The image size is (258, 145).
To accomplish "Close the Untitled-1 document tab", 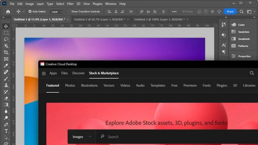I will point(68,20).
